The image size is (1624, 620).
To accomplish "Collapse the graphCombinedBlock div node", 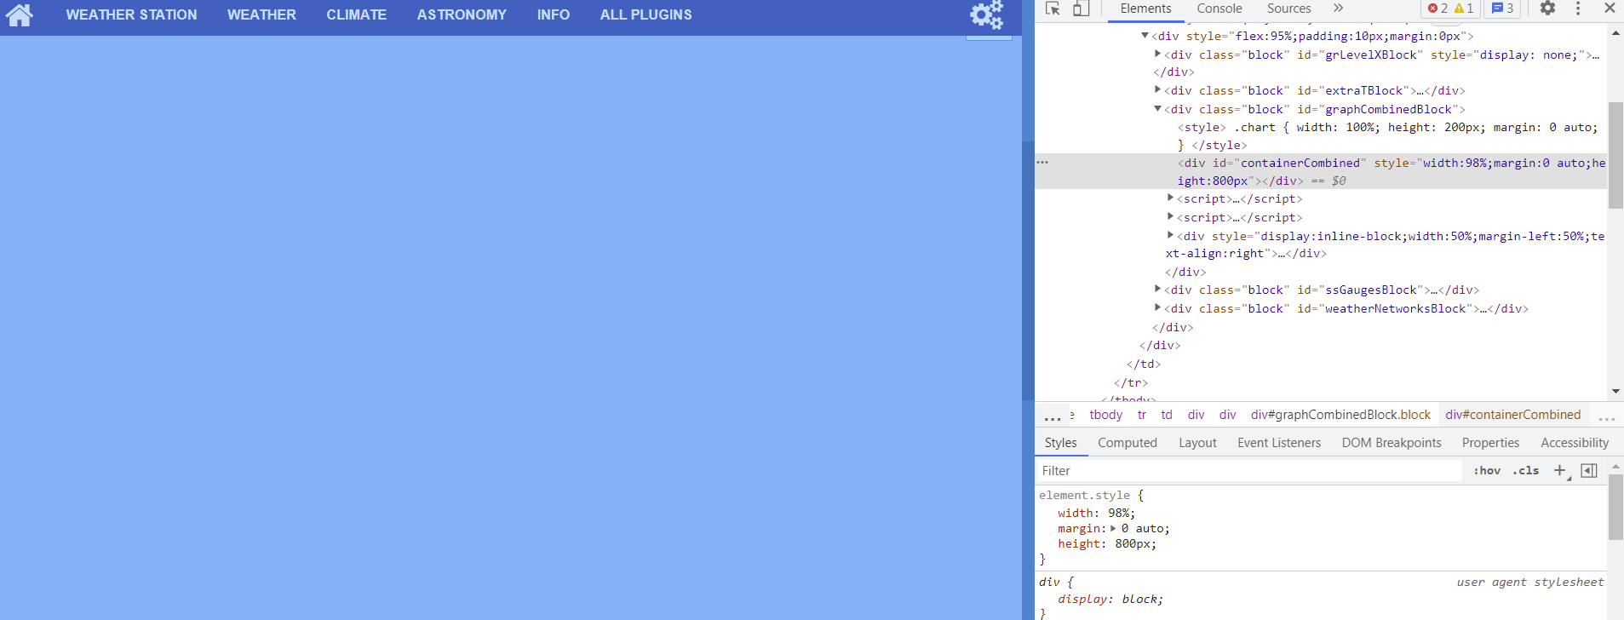I will [1157, 108].
